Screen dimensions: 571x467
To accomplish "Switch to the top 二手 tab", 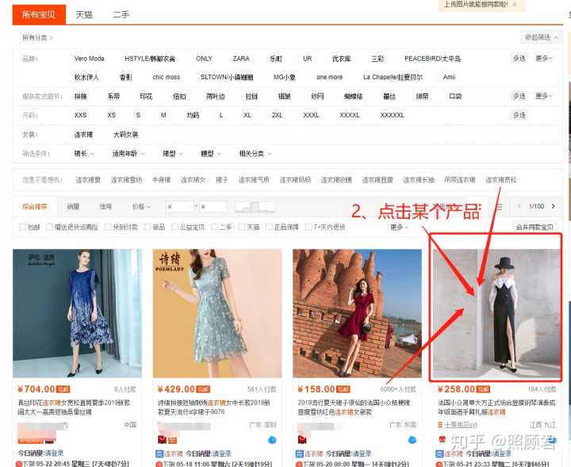I will 121,14.
